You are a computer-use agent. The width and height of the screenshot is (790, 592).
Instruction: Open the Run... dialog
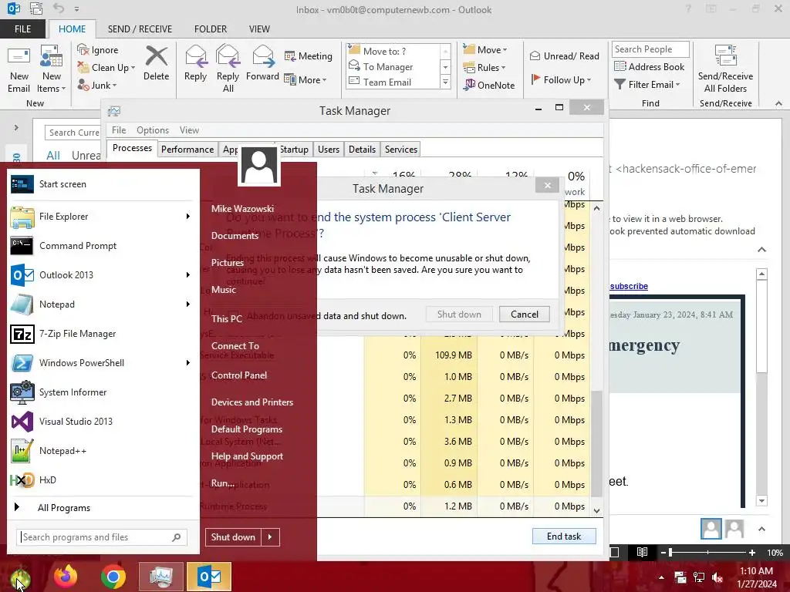222,483
